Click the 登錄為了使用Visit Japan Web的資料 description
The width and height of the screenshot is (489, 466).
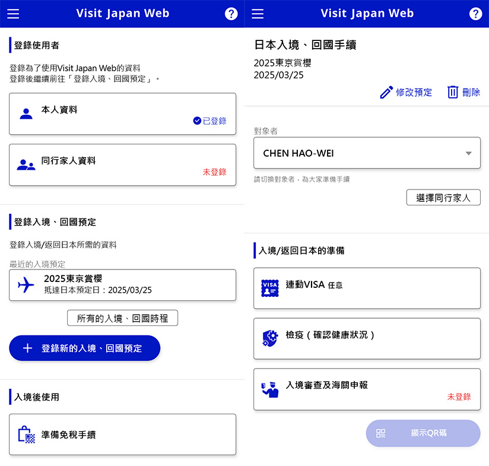pyautogui.click(x=75, y=68)
